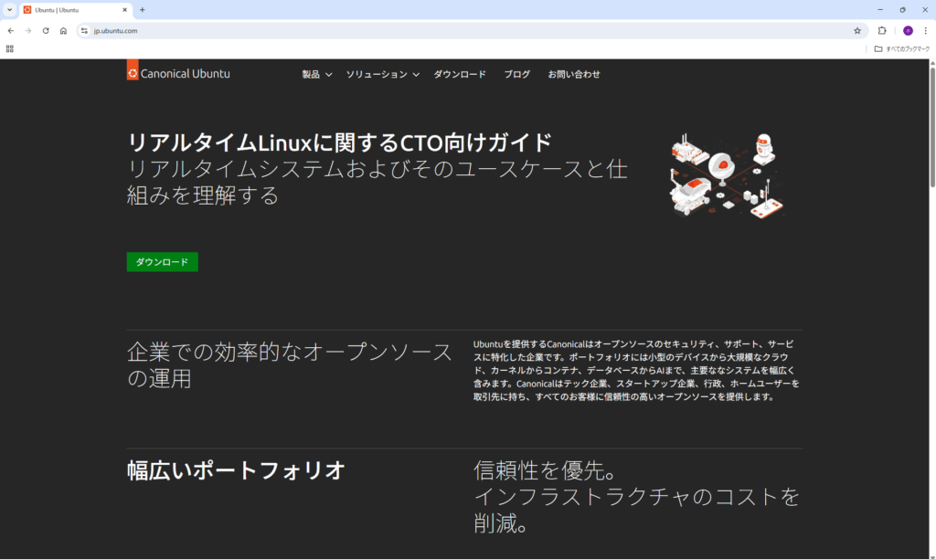
Task: Expand the ソリューション dropdown menu
Action: pyautogui.click(x=382, y=74)
